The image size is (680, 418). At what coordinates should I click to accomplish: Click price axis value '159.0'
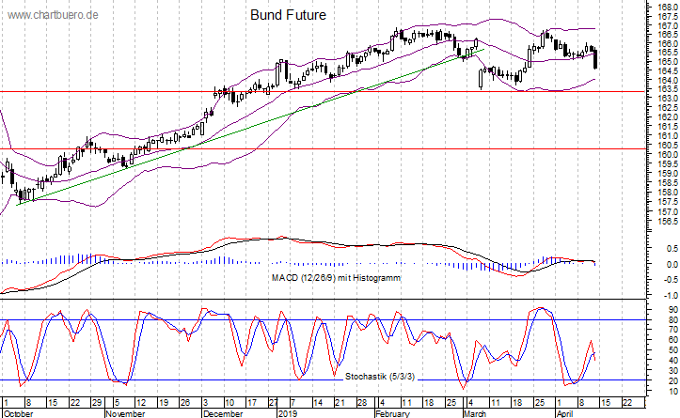pos(668,173)
